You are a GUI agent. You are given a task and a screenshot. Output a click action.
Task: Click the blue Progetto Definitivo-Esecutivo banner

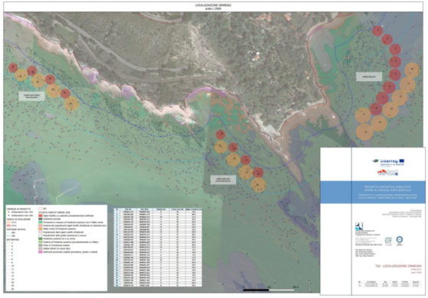click(x=373, y=192)
